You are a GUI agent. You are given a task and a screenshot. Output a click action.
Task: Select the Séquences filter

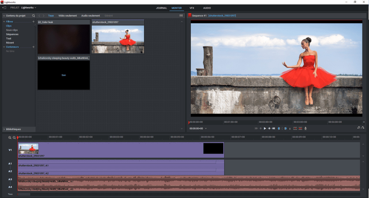(12, 34)
